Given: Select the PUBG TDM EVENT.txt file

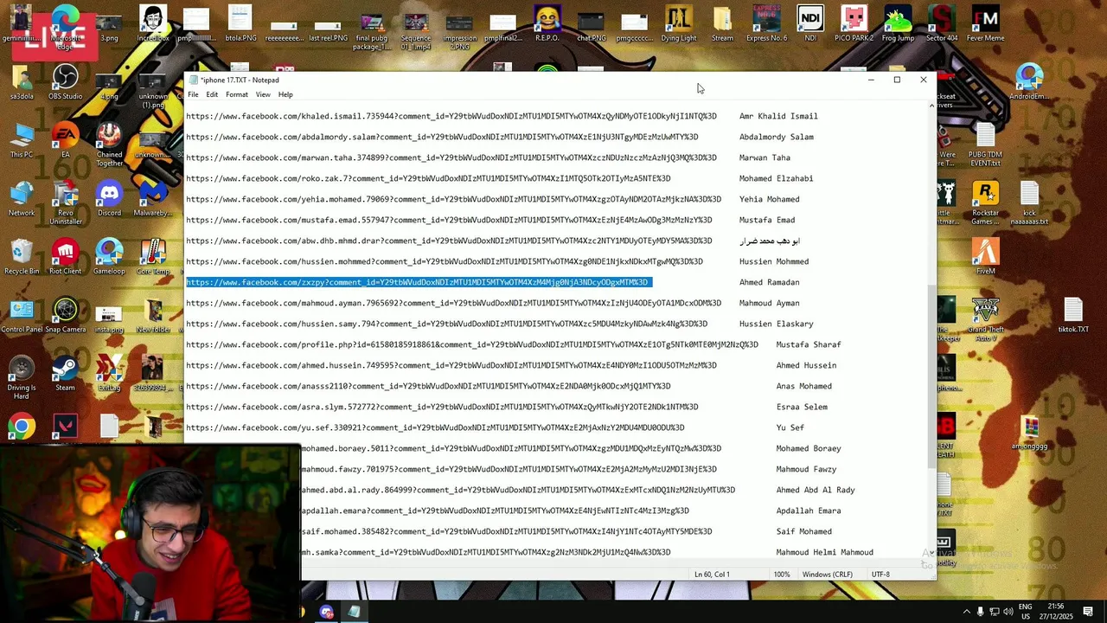Looking at the screenshot, I should [x=985, y=145].
